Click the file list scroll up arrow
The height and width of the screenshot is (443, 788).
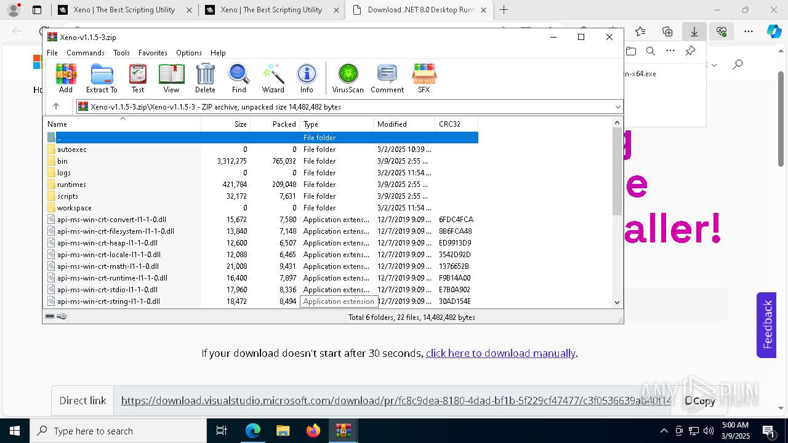617,122
